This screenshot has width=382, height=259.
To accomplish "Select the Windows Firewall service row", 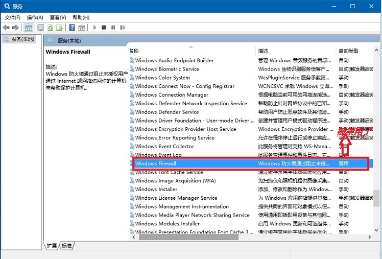I will click(251, 163).
